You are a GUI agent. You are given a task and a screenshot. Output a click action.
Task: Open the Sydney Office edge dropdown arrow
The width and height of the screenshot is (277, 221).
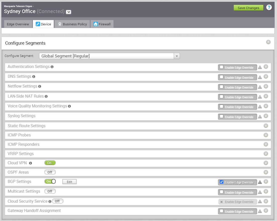(x=68, y=12)
